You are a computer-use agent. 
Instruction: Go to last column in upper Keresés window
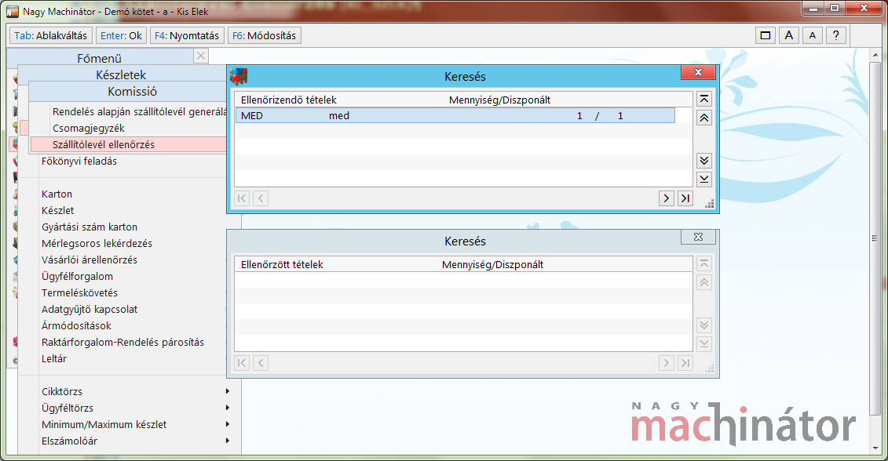(685, 198)
